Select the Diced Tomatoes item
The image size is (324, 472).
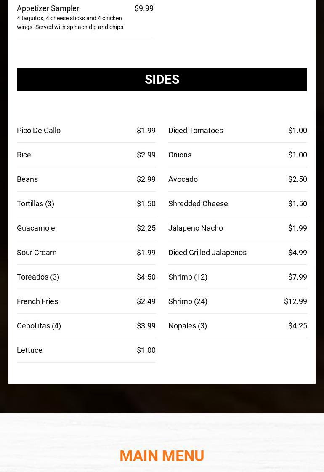(196, 131)
